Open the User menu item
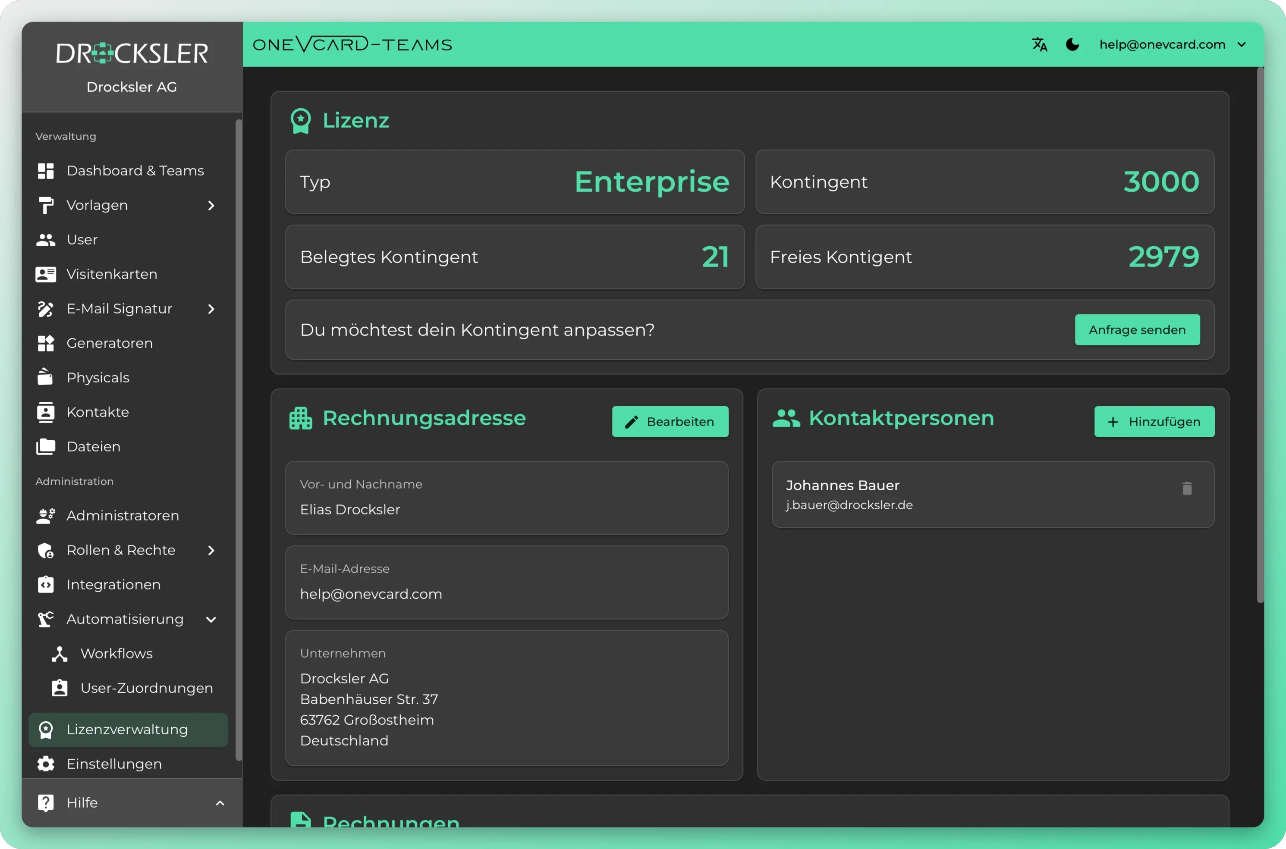The height and width of the screenshot is (849, 1286). point(128,240)
